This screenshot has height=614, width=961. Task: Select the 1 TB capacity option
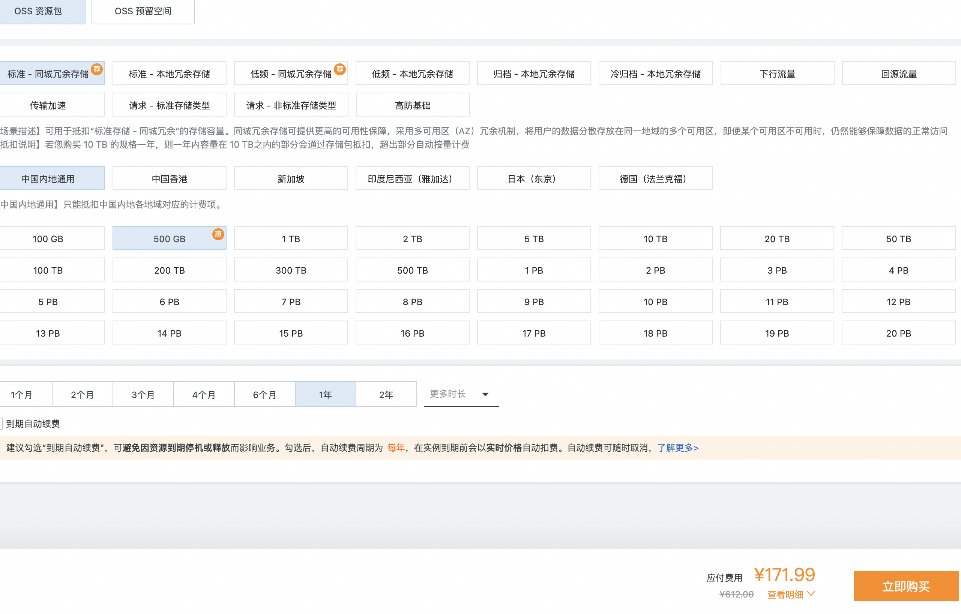[x=291, y=238]
